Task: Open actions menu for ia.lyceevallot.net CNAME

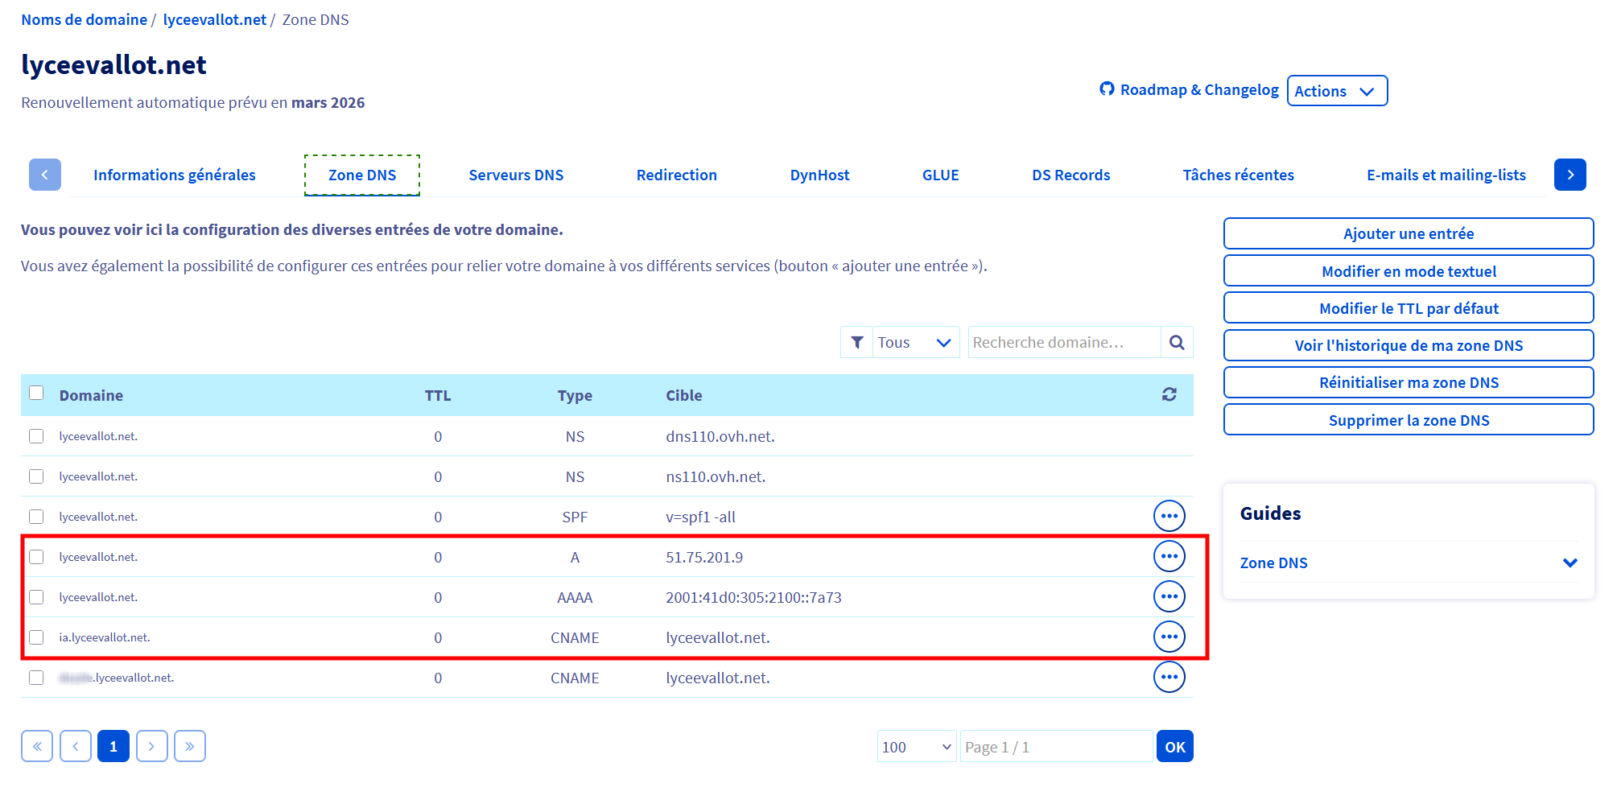Action: [1169, 637]
